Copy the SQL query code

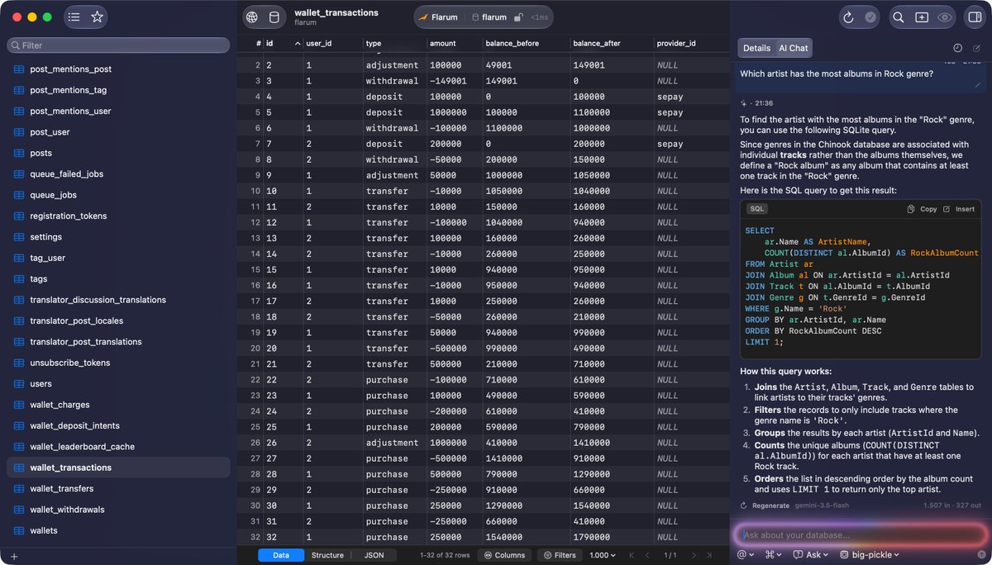[x=922, y=209]
